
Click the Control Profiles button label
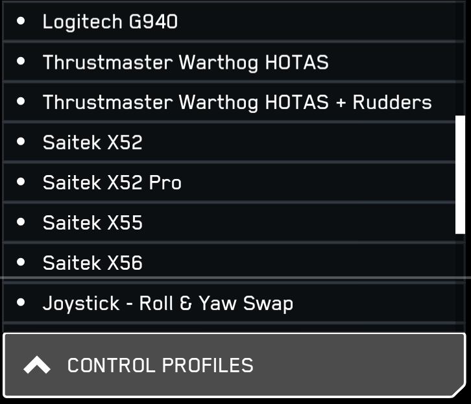tap(160, 366)
